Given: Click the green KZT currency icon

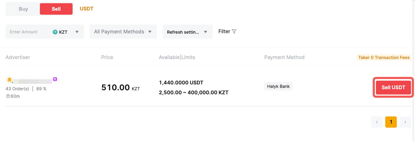Looking at the screenshot, I should (x=55, y=32).
